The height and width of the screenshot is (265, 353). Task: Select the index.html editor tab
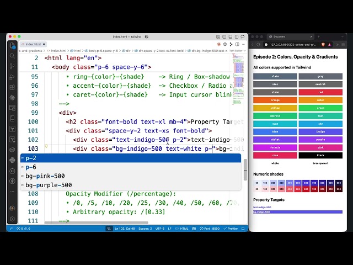point(33,44)
